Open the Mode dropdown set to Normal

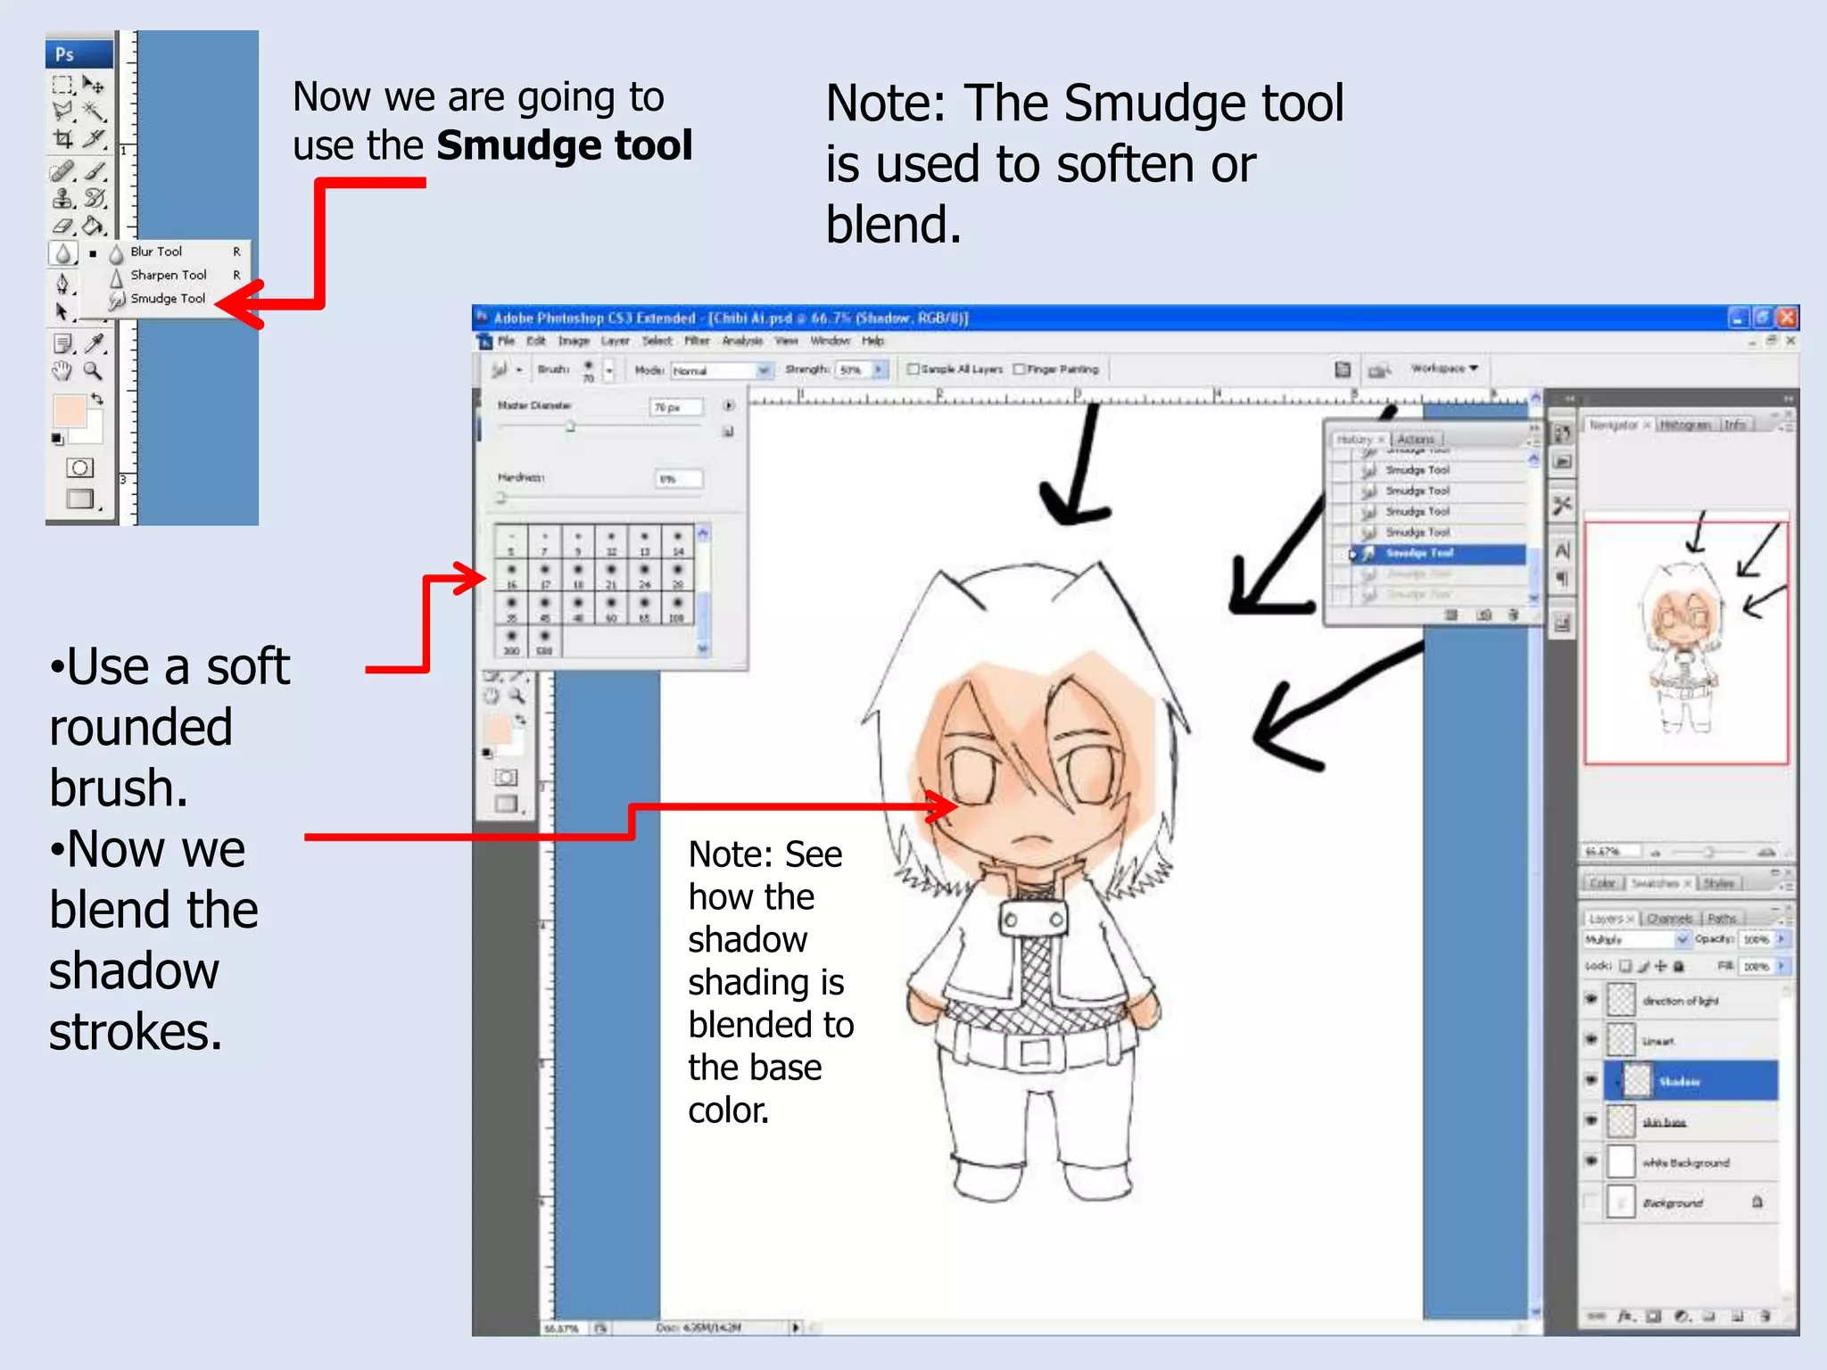(721, 370)
